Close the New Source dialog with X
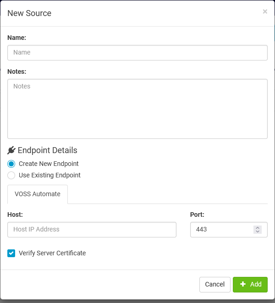 tap(265, 12)
